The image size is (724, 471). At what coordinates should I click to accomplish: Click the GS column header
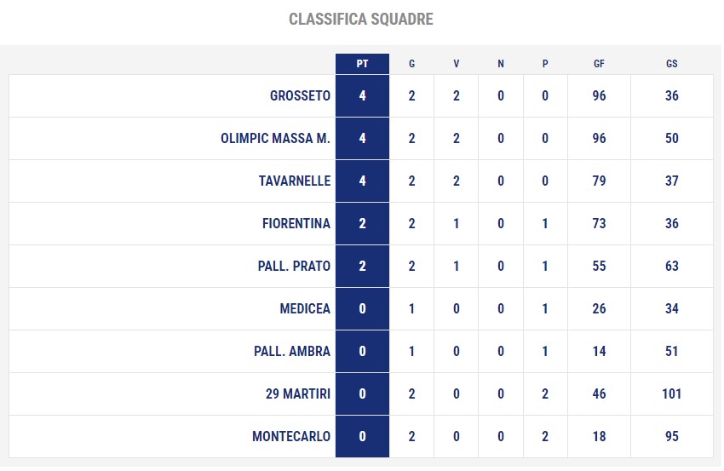[x=672, y=64]
